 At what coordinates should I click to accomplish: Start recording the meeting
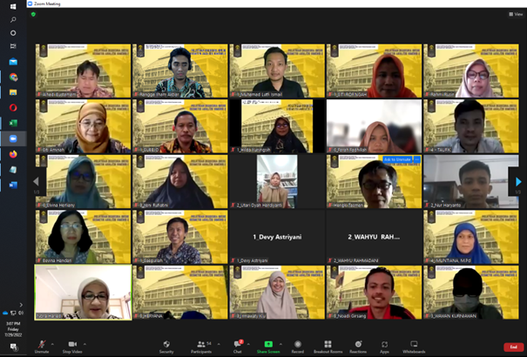[298, 347]
